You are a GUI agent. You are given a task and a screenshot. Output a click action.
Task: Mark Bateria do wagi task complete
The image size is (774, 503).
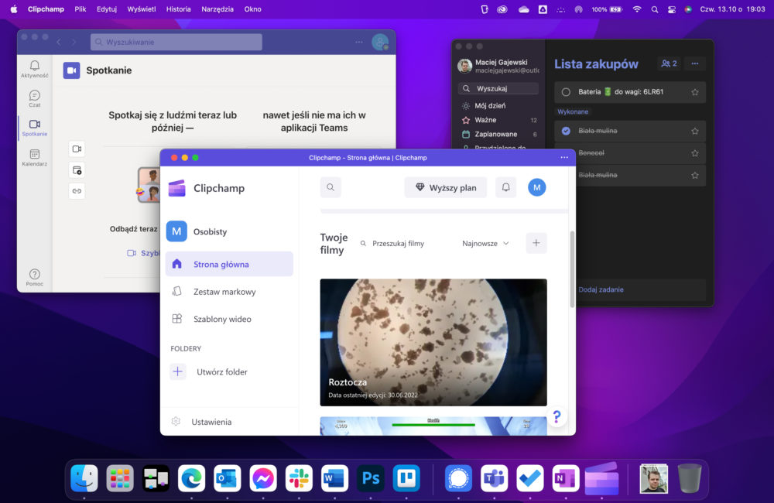pos(566,92)
